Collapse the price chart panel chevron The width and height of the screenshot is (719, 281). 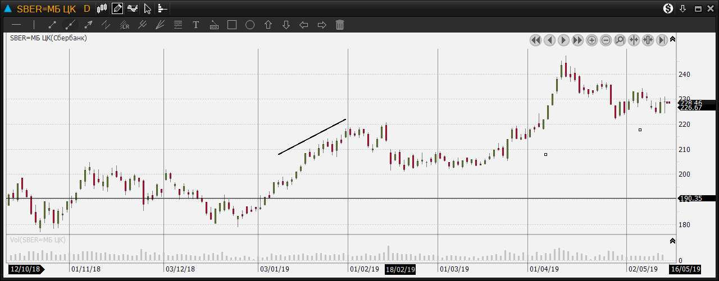pos(672,39)
